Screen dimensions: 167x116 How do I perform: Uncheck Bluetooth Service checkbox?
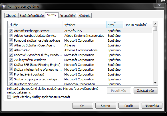(x=11, y=84)
